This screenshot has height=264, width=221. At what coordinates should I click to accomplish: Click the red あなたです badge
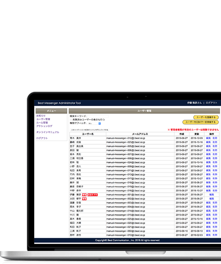click(x=92, y=195)
